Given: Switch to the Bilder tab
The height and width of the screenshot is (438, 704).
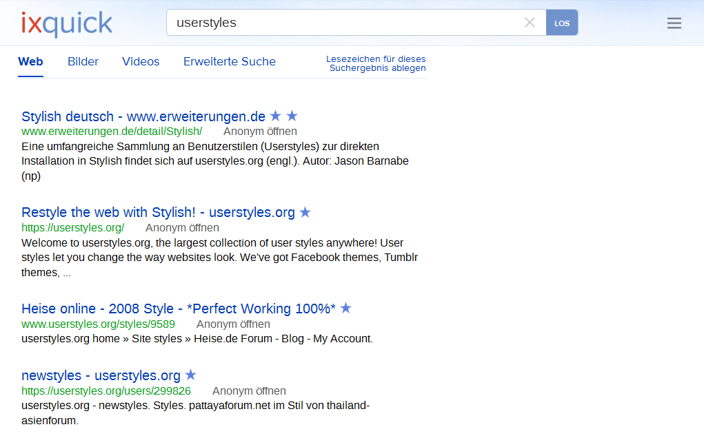Looking at the screenshot, I should pos(83,61).
